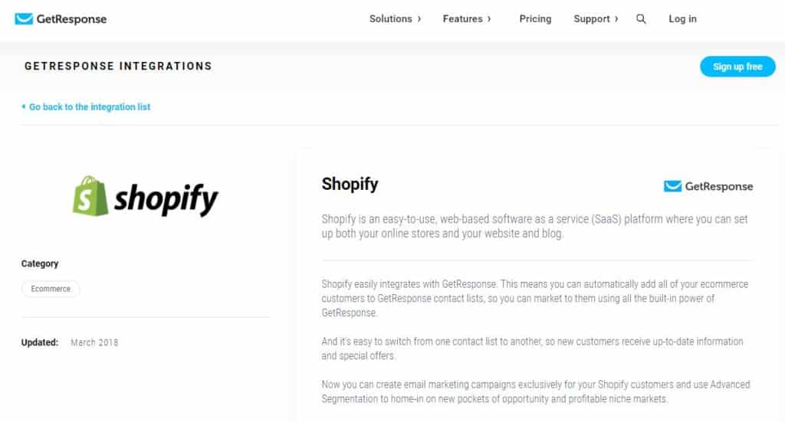Screen dimensions: 785x422
Task: Click the black shopify wordmark image
Action: point(166,199)
